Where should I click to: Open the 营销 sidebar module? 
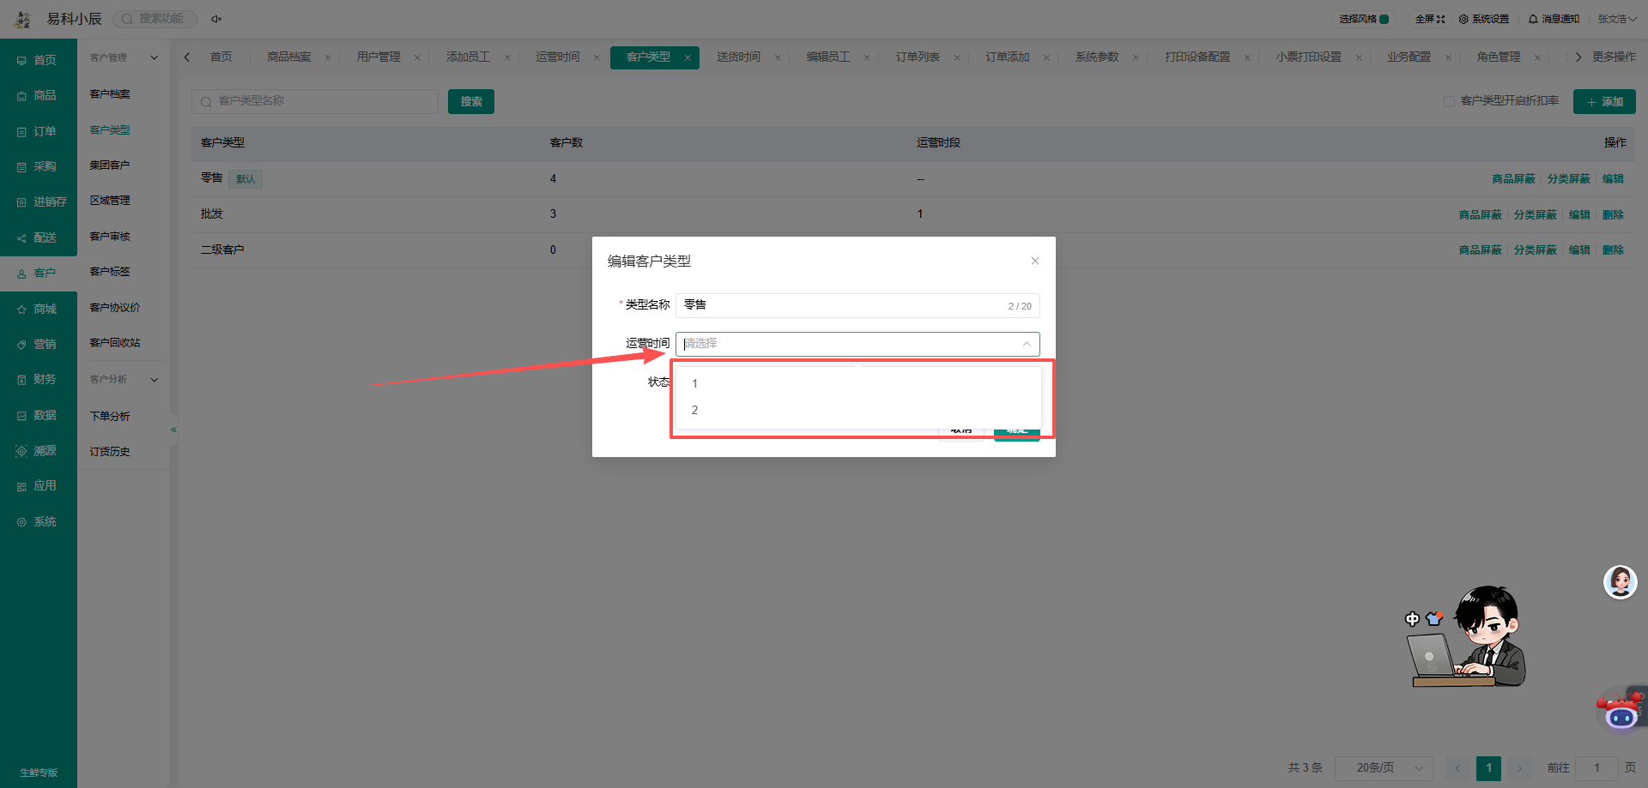tap(38, 344)
